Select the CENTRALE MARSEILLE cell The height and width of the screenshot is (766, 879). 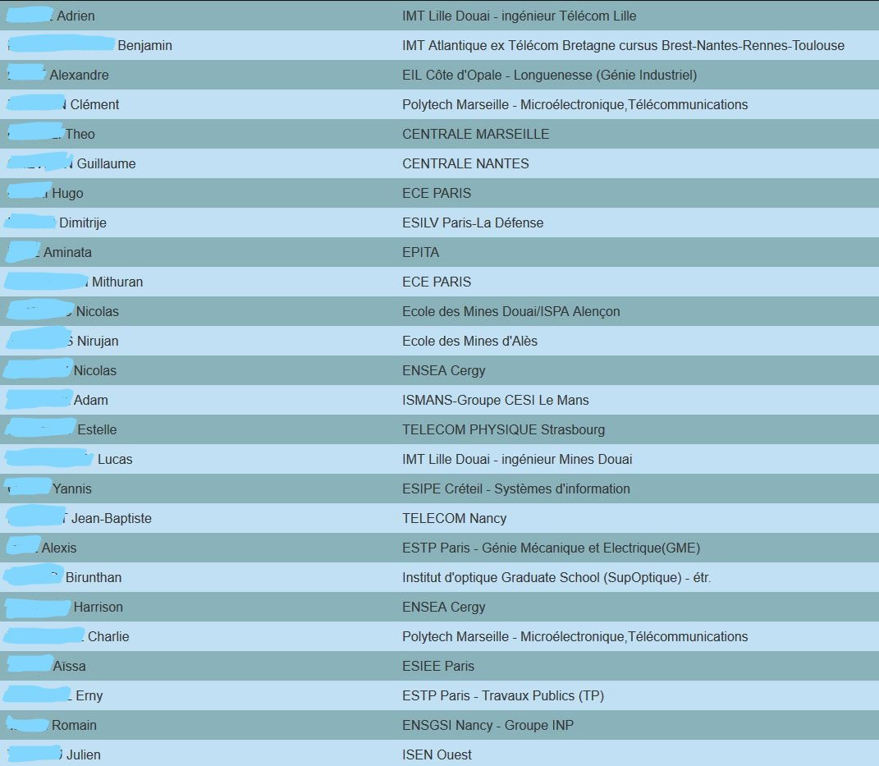click(476, 134)
